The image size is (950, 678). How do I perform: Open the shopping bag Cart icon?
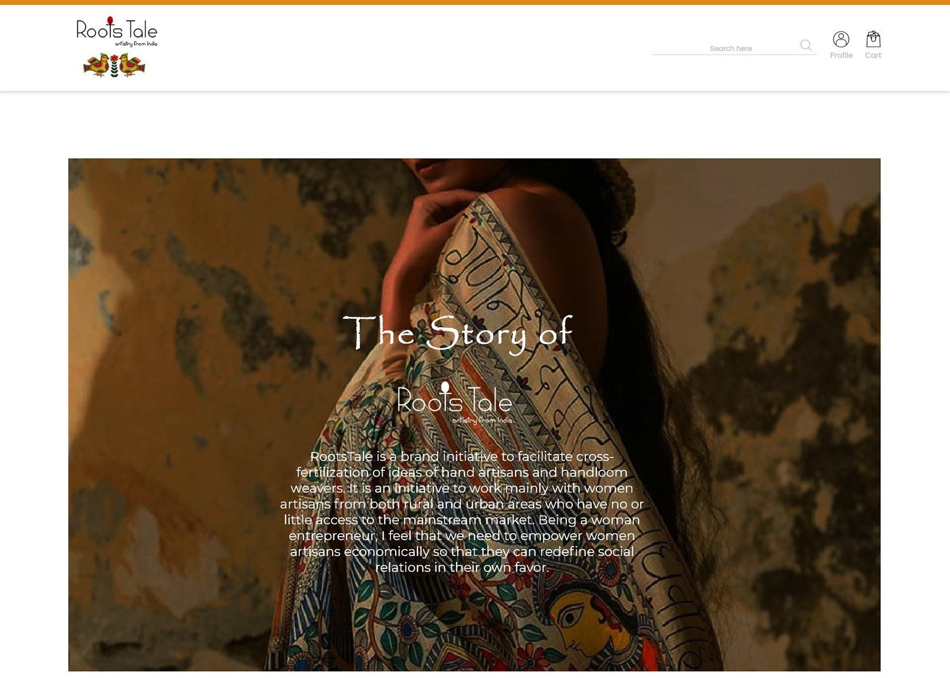[873, 39]
